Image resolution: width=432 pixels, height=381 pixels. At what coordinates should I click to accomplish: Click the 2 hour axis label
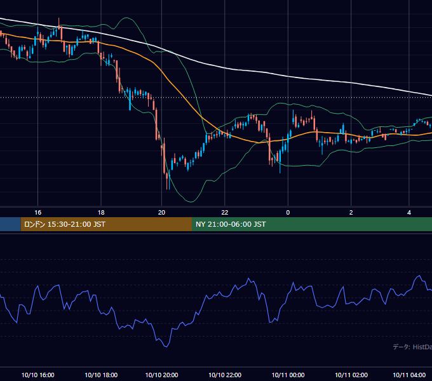[x=351, y=213]
